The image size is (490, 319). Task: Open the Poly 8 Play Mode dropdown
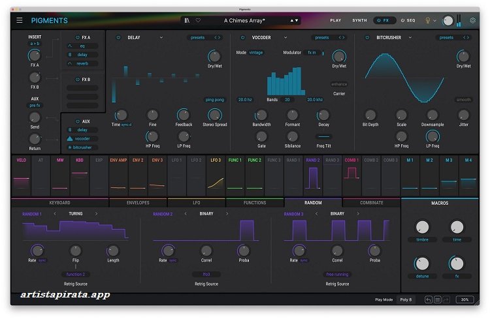point(406,299)
